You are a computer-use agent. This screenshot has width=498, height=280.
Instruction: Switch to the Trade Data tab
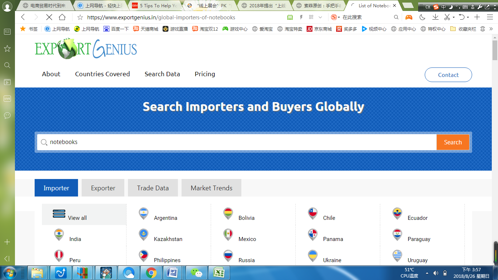153,188
